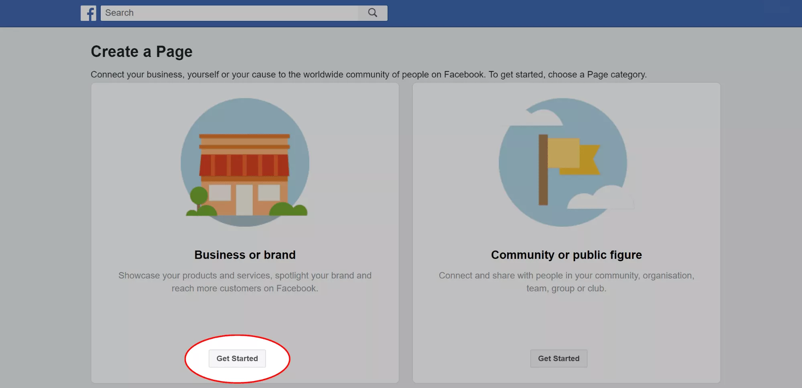Click the Facebook logo icon

point(88,13)
